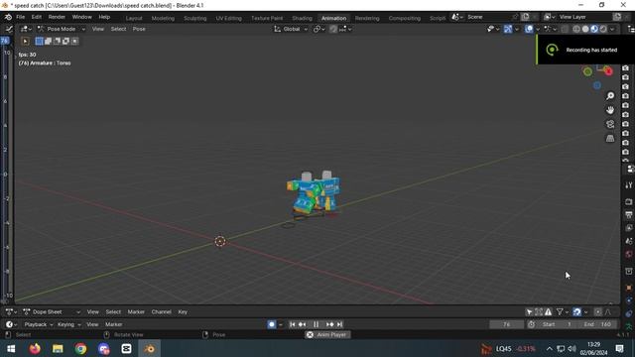
Task: Click the blue Z axis on navigation gizmo
Action: click(x=597, y=85)
